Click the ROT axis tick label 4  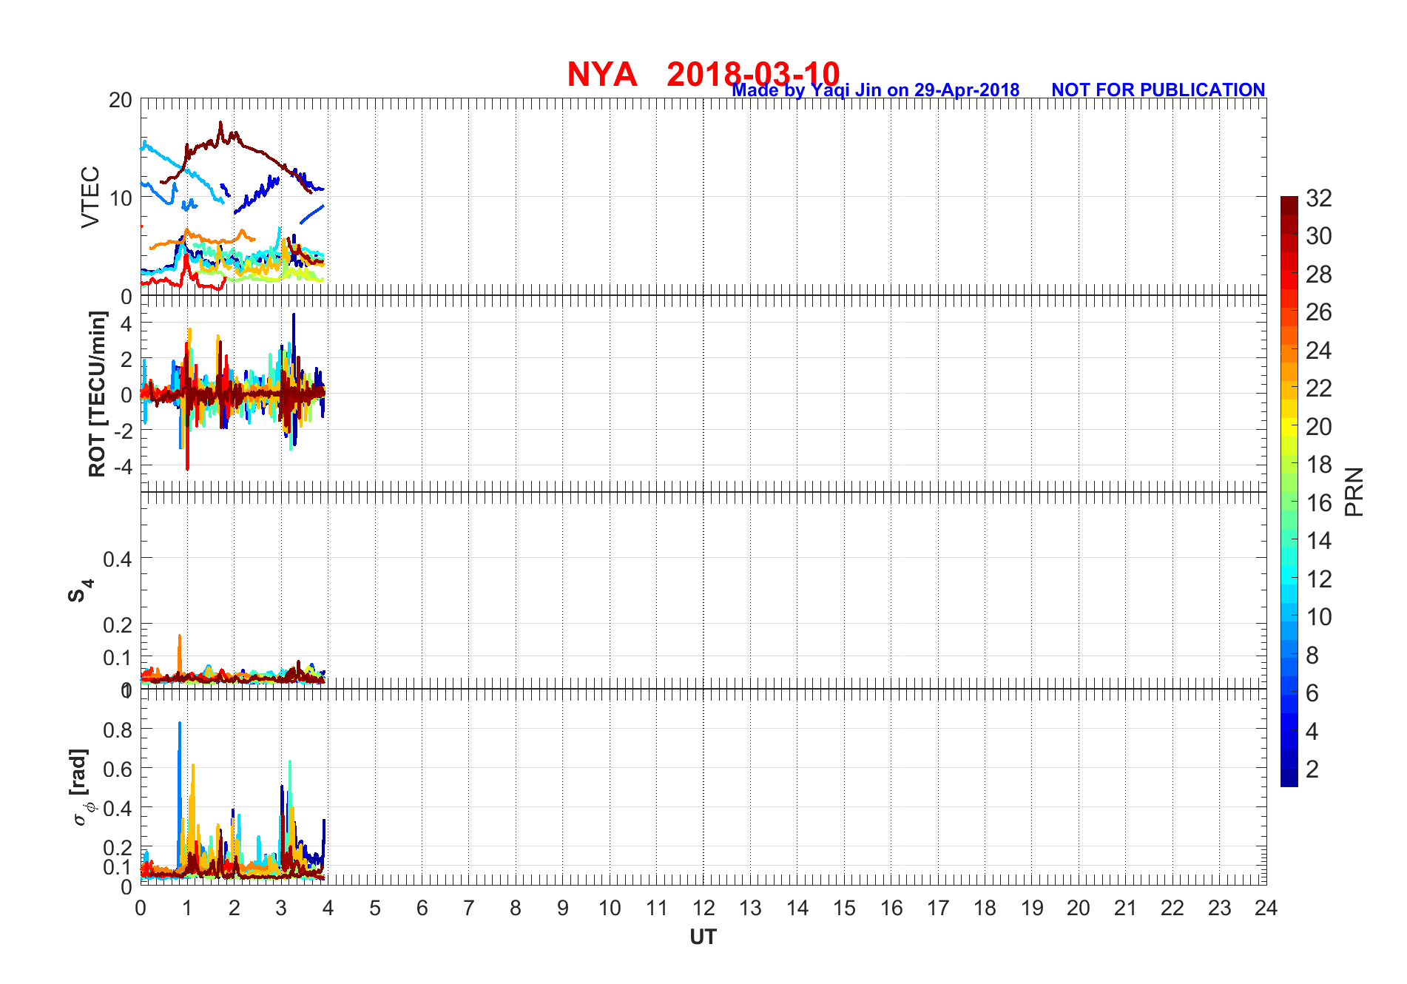(x=126, y=324)
